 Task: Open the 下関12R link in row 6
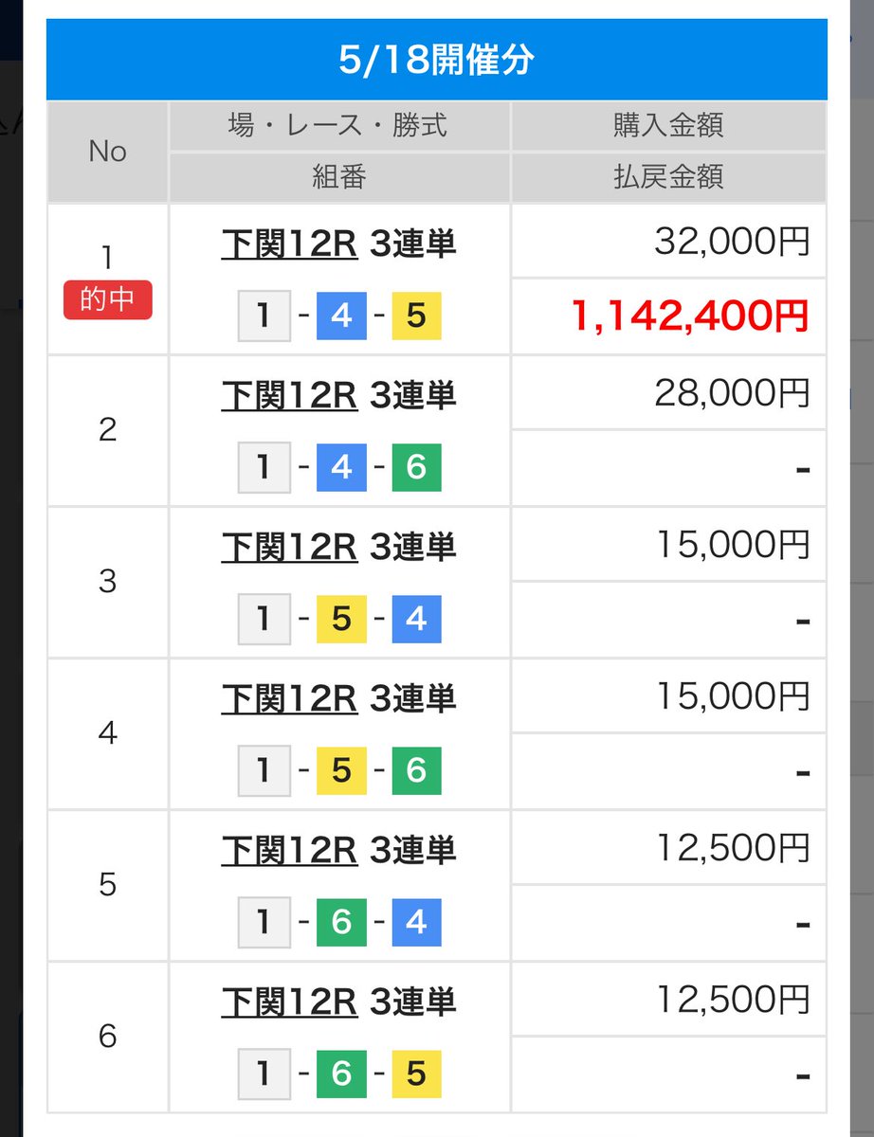coord(289,1002)
